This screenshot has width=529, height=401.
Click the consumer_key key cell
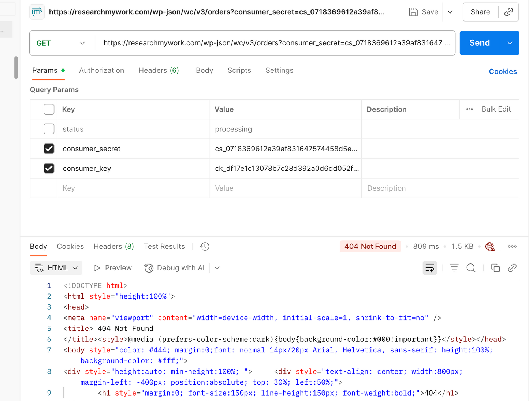coord(133,169)
